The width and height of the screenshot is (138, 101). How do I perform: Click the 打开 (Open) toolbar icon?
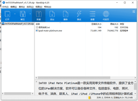coord(7,14)
